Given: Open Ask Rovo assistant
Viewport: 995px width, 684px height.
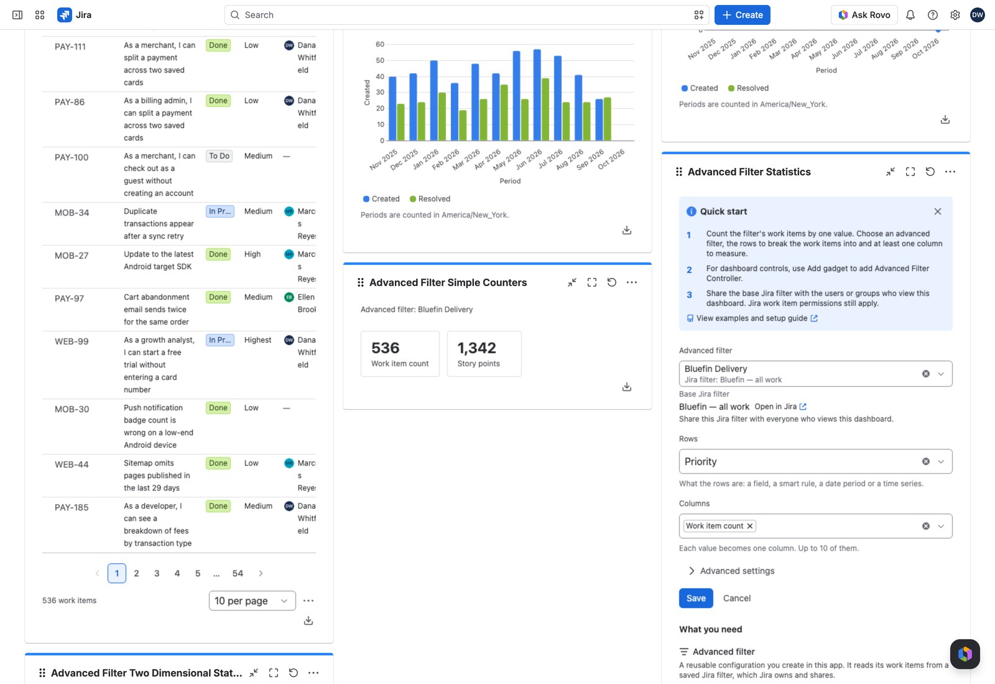Looking at the screenshot, I should [864, 15].
